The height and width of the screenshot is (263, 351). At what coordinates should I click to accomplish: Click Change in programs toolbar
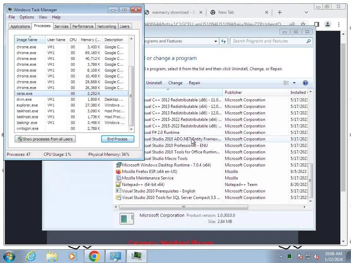point(175,83)
